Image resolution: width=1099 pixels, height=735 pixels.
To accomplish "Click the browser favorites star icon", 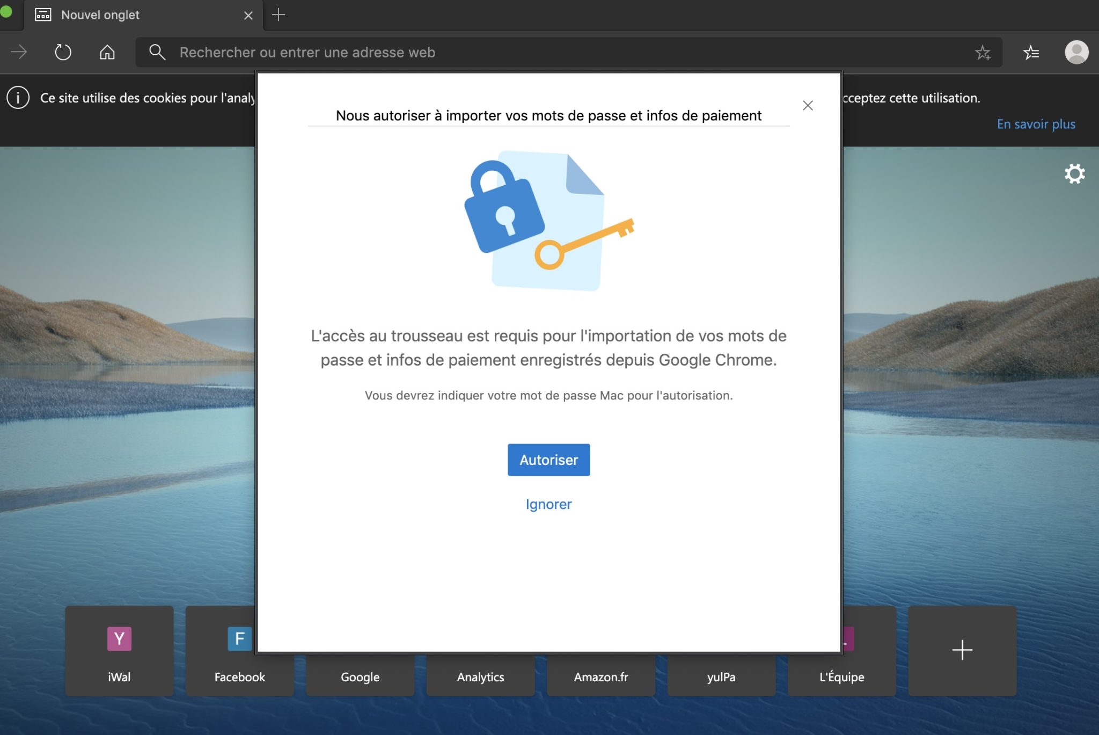I will click(x=983, y=52).
